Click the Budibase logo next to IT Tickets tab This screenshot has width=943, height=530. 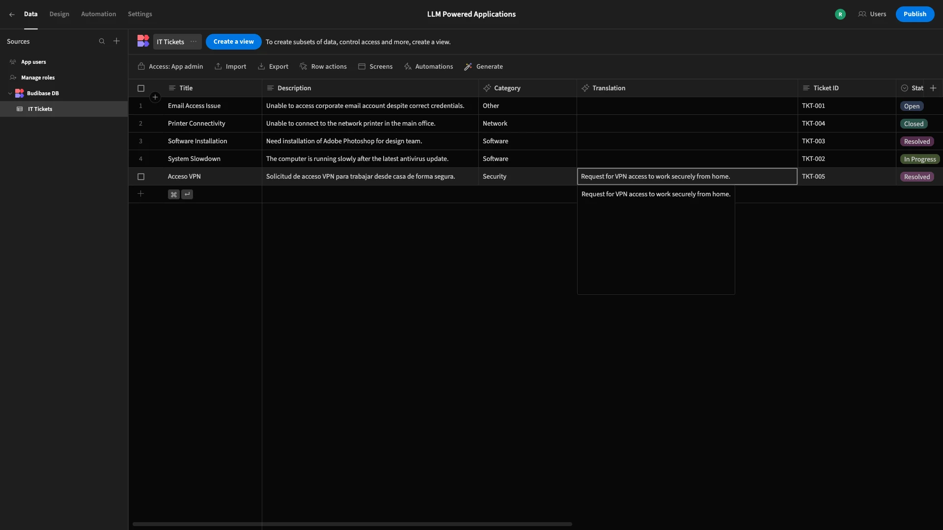[x=143, y=41]
